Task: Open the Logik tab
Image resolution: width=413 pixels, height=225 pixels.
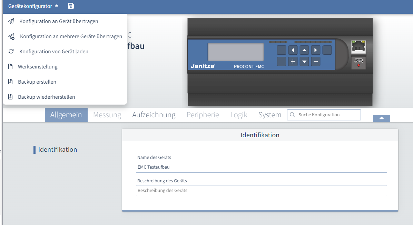Action: (238, 115)
